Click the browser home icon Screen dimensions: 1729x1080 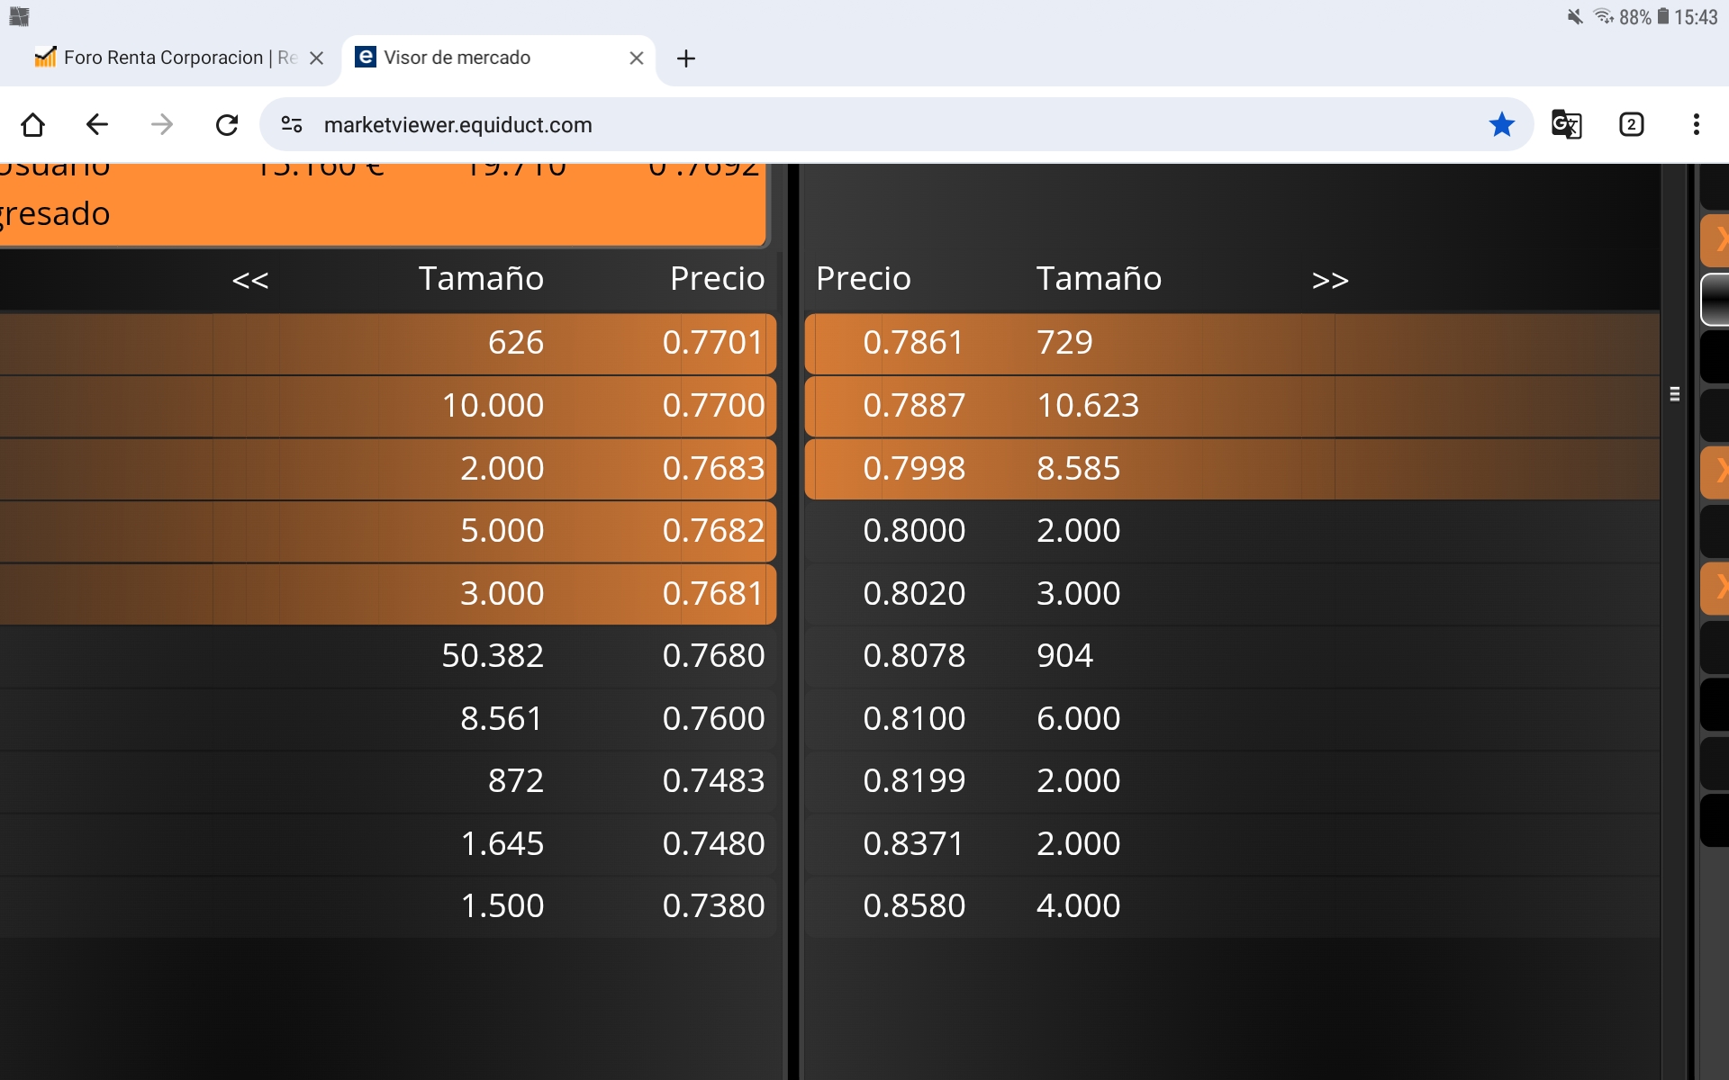(x=33, y=124)
